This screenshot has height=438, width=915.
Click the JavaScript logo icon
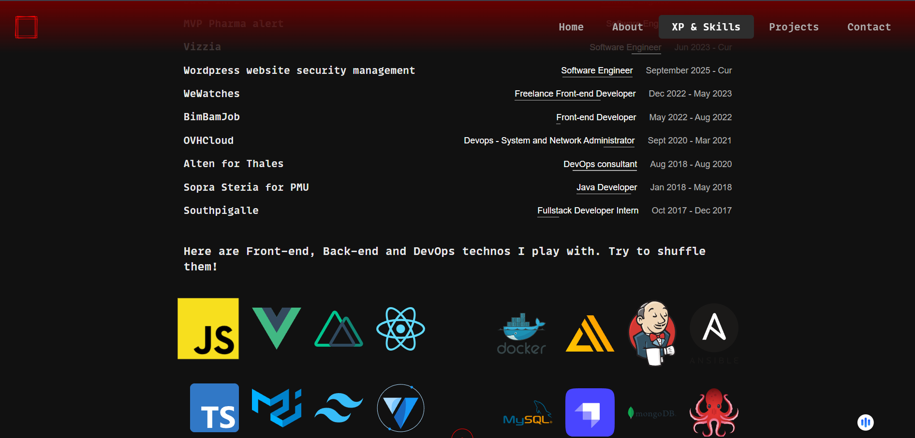pos(208,328)
